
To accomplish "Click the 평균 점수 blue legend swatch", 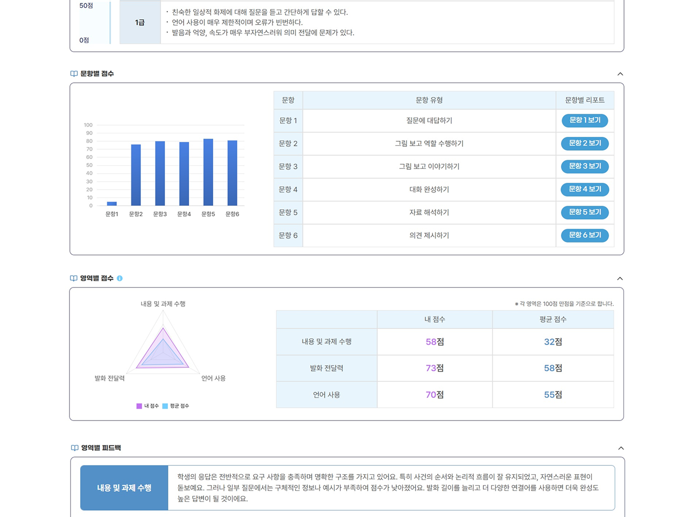I will coord(165,406).
